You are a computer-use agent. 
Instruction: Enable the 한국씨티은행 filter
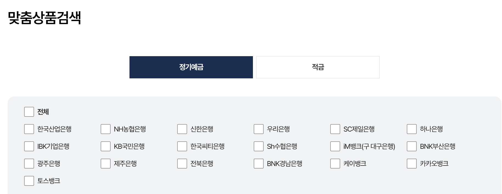(182, 146)
